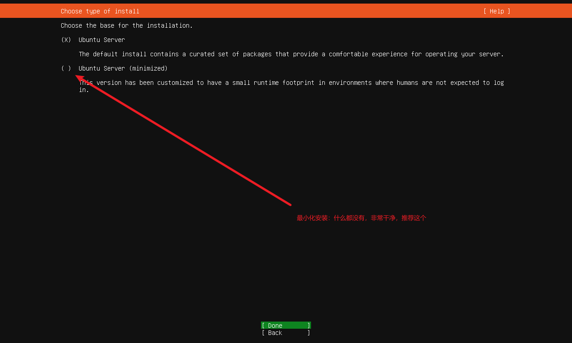The width and height of the screenshot is (572, 343).
Task: Open the Help menu in header
Action: (496, 11)
